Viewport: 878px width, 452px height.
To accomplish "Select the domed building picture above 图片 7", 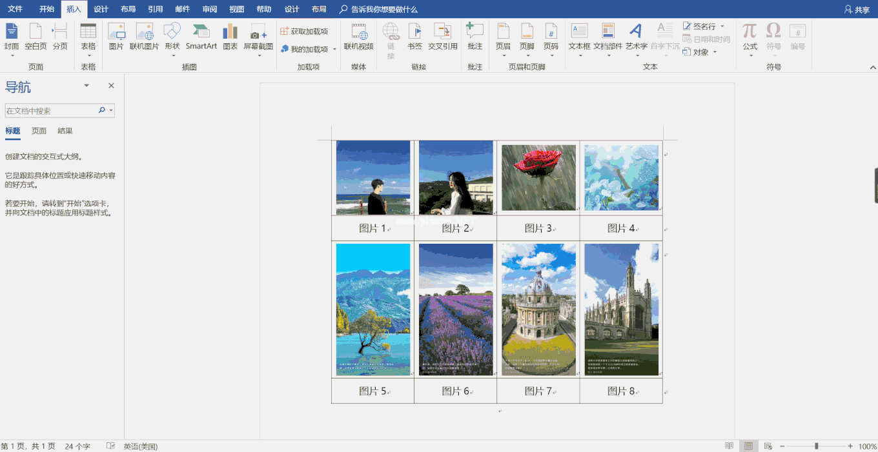I will point(538,310).
